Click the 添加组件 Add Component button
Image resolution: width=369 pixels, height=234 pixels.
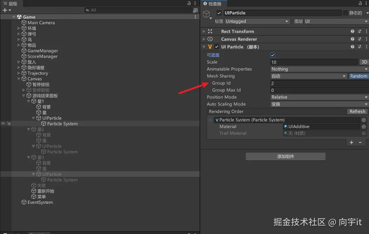click(285, 156)
